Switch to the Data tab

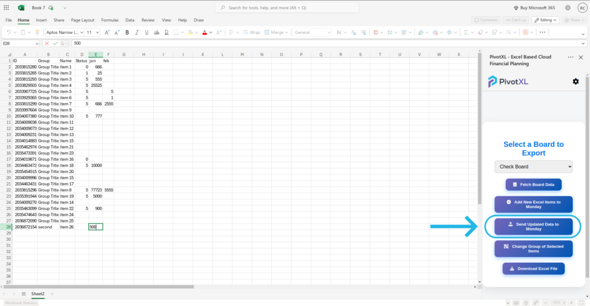[130, 20]
